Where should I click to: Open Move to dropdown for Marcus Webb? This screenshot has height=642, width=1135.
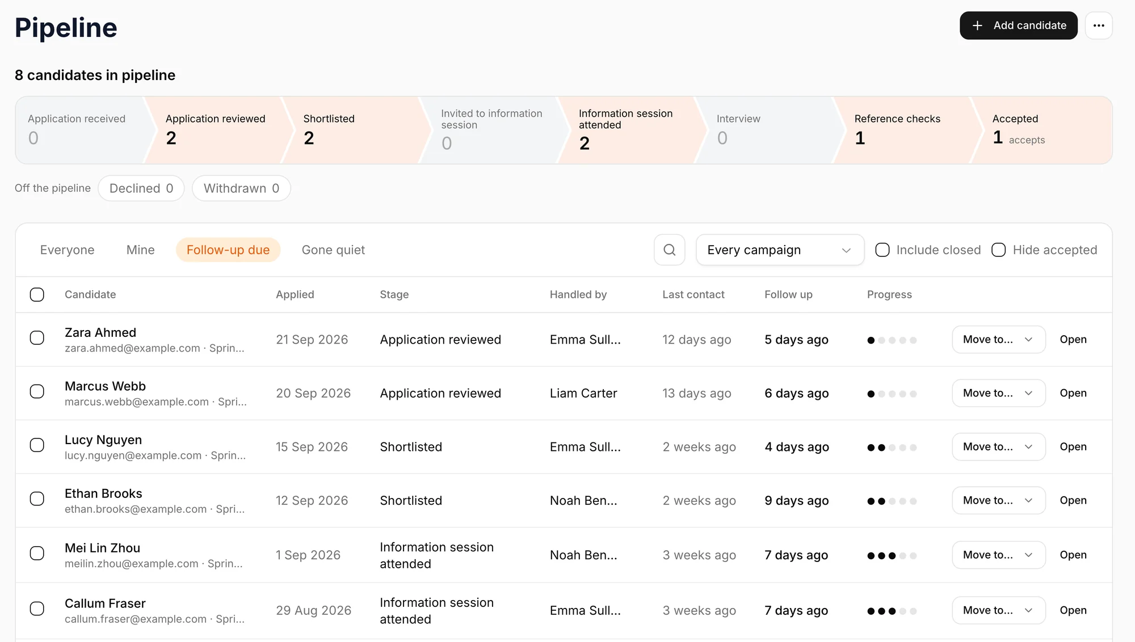point(998,393)
